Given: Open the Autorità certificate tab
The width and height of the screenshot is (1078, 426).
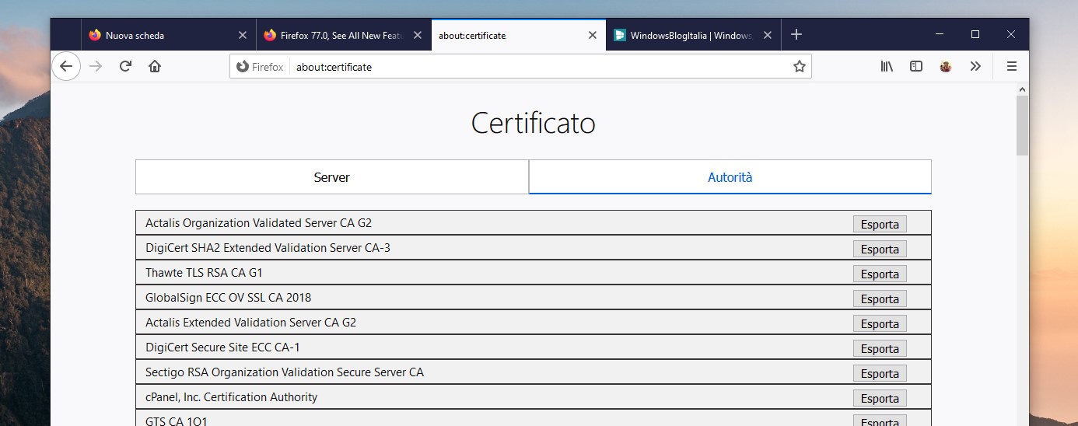Looking at the screenshot, I should [730, 177].
